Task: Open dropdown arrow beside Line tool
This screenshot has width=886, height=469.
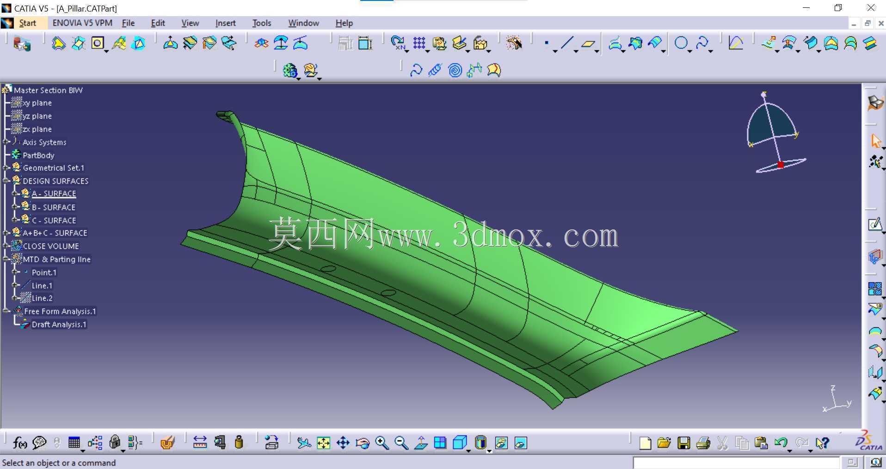Action: click(576, 51)
